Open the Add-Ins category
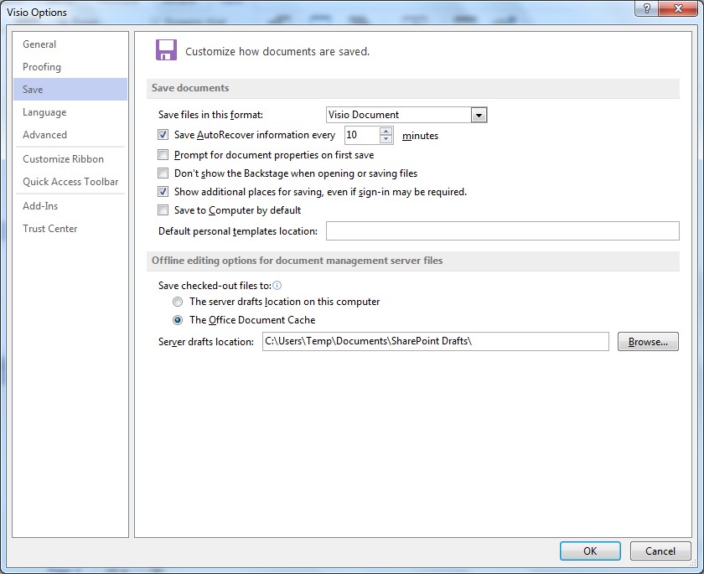 tap(70, 206)
